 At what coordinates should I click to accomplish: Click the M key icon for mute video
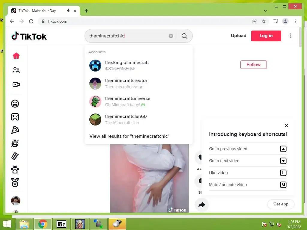283,184
